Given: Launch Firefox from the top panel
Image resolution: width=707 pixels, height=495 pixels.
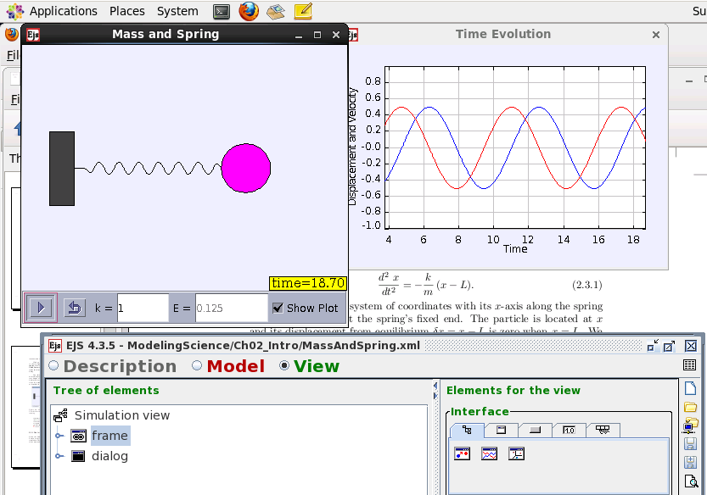Looking at the screenshot, I should (247, 11).
